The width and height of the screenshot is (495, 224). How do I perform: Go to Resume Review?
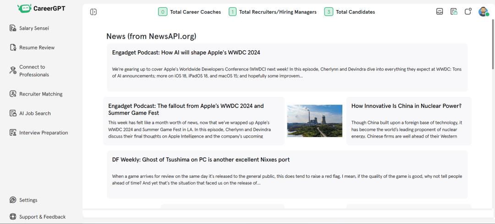[x=37, y=48]
